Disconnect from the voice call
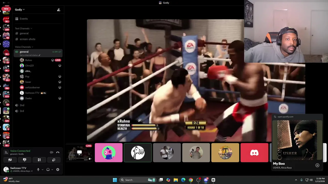The width and height of the screenshot is (328, 184). point(58,152)
